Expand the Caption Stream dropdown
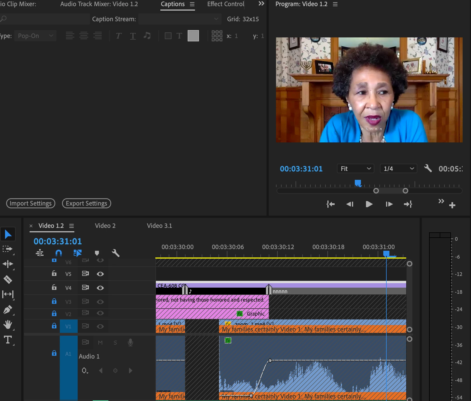 click(x=180, y=19)
